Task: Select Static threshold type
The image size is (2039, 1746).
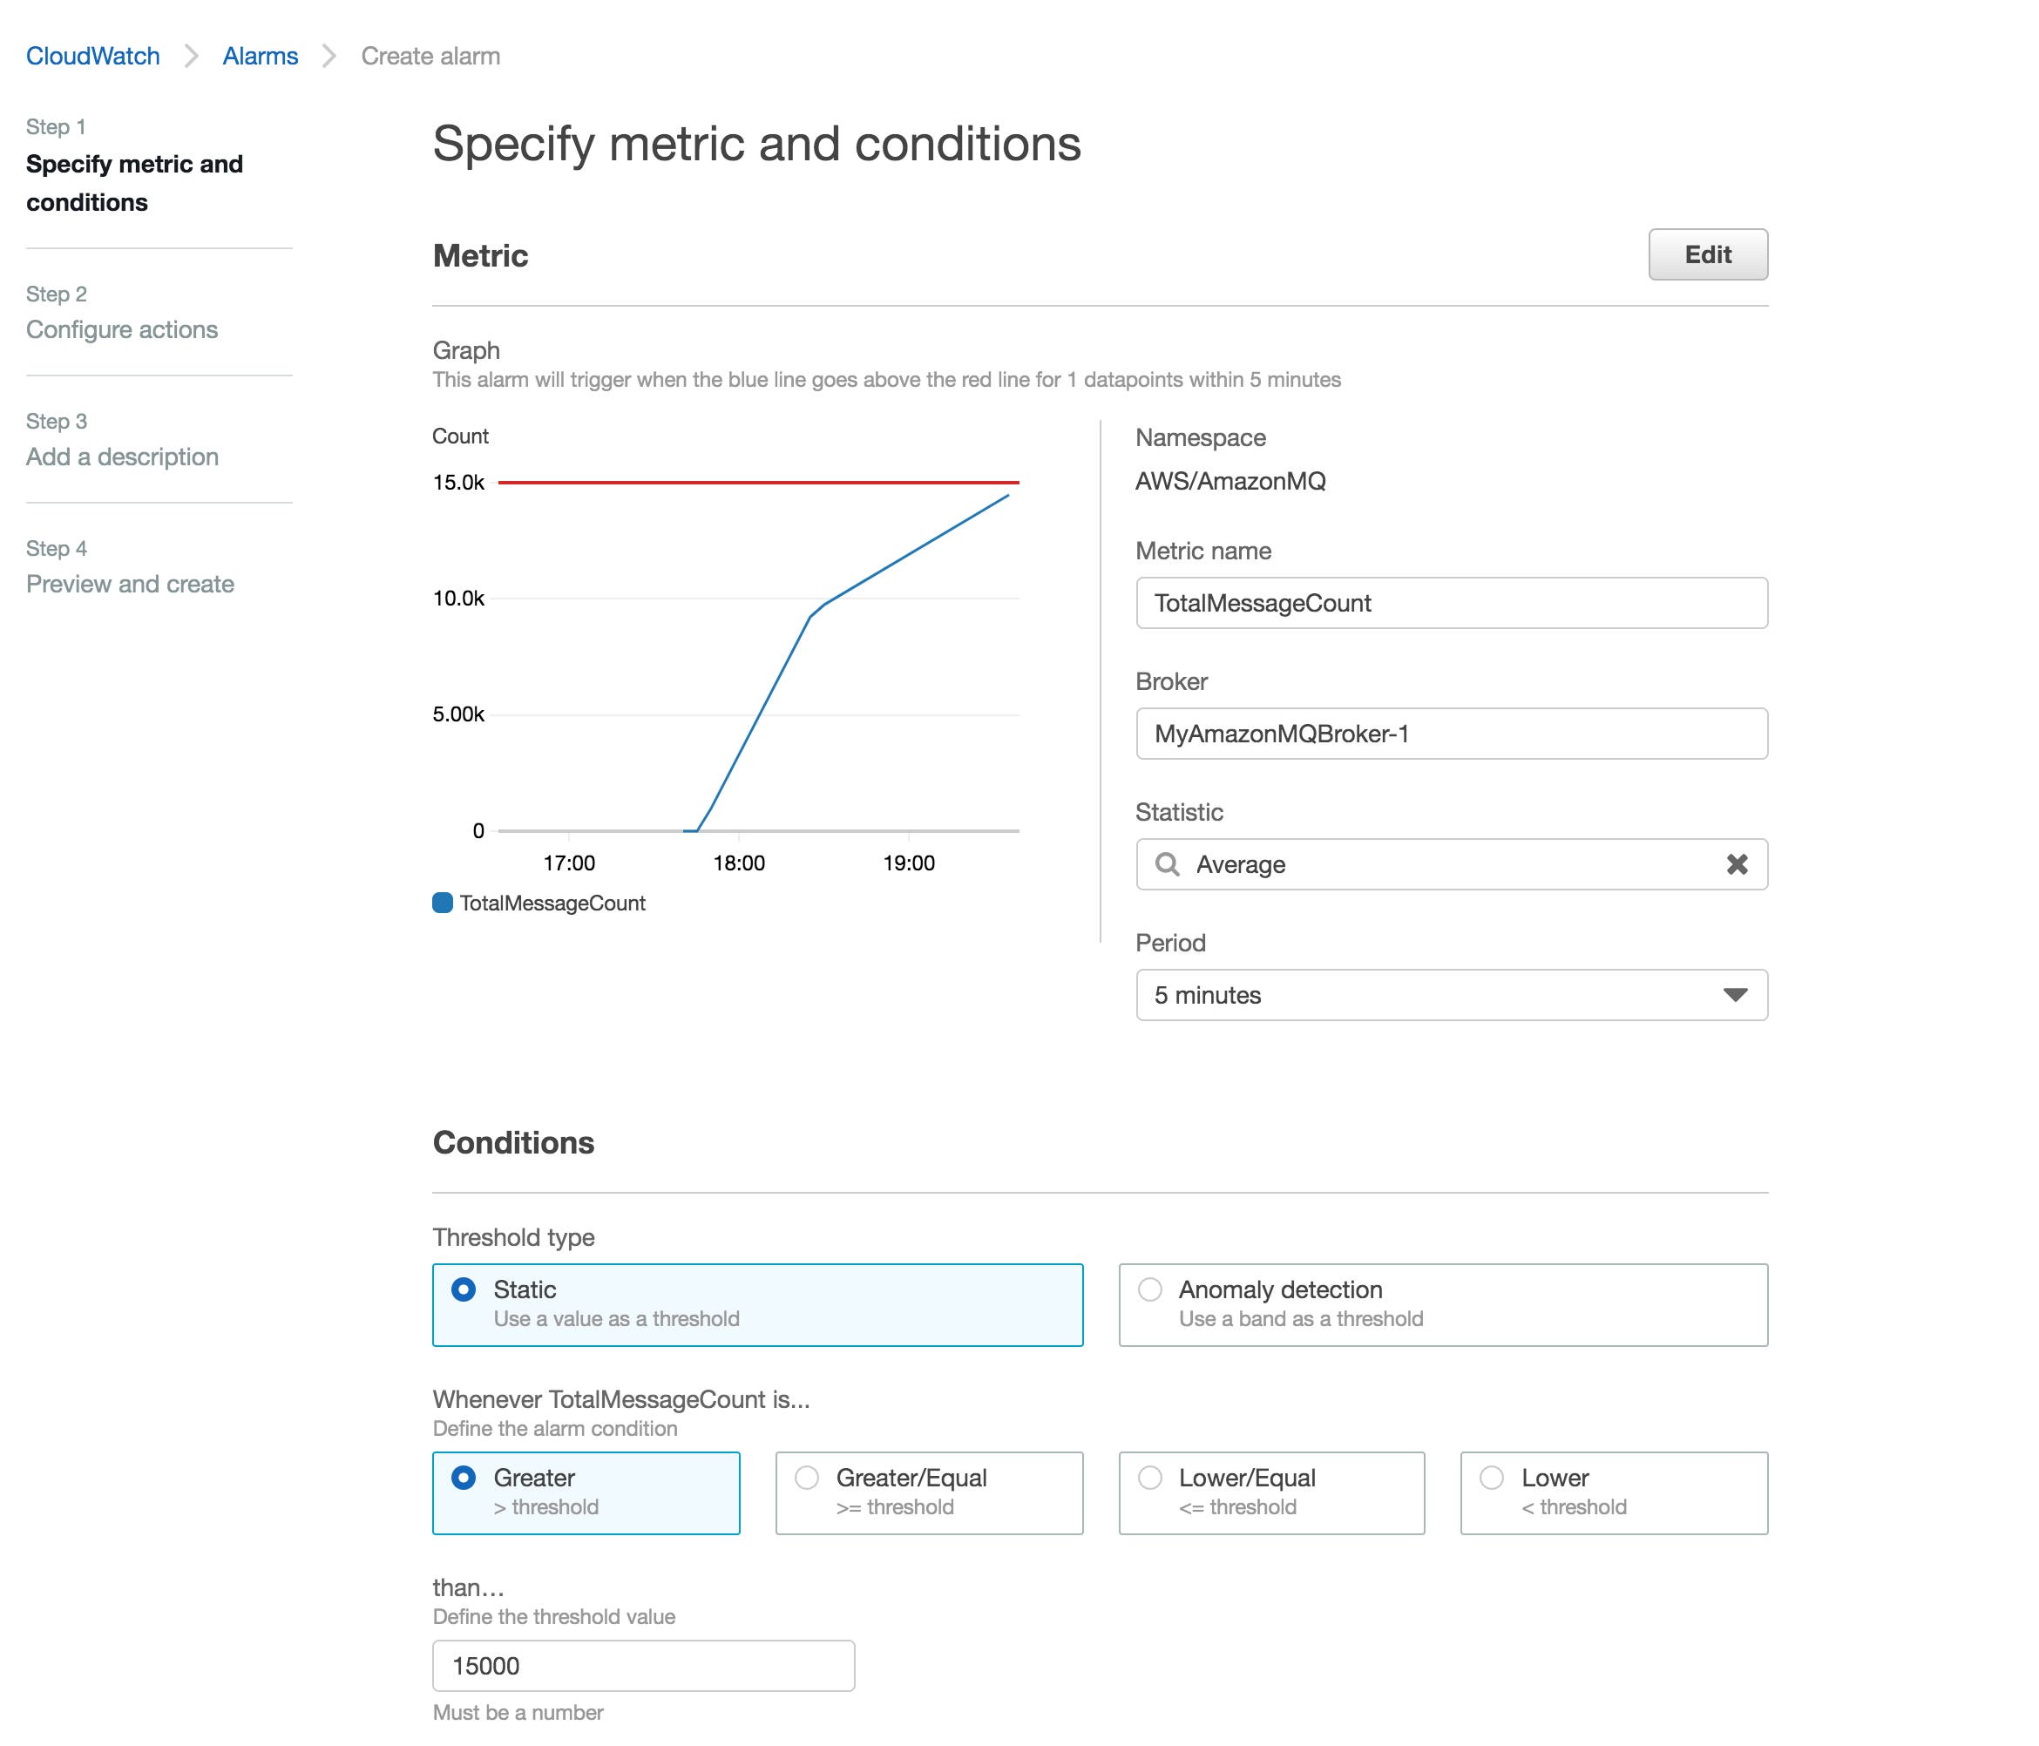Action: 464,1289
